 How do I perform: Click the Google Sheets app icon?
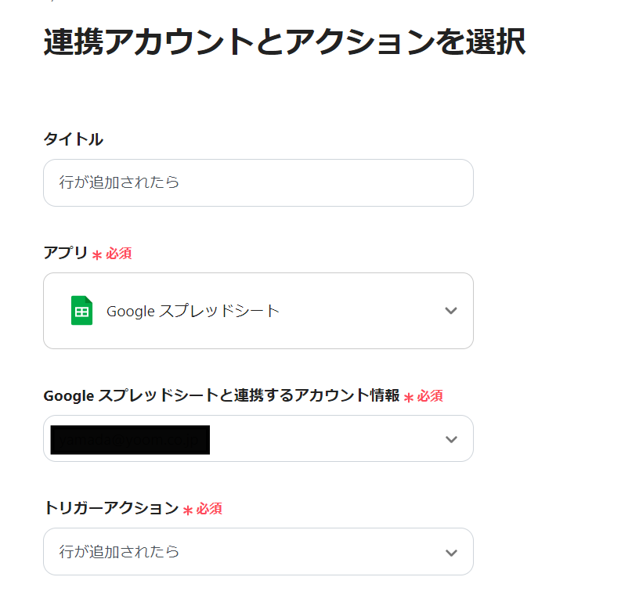(x=81, y=311)
